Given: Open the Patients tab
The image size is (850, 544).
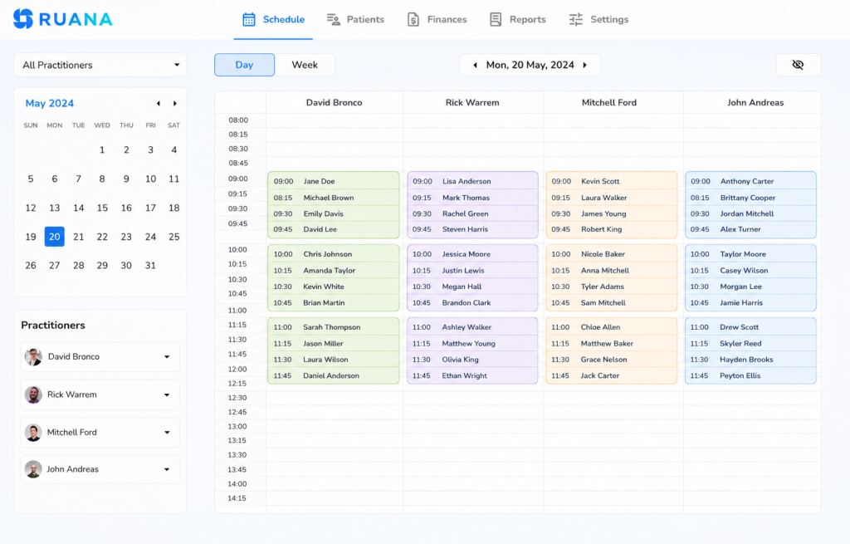Looking at the screenshot, I should [x=355, y=20].
